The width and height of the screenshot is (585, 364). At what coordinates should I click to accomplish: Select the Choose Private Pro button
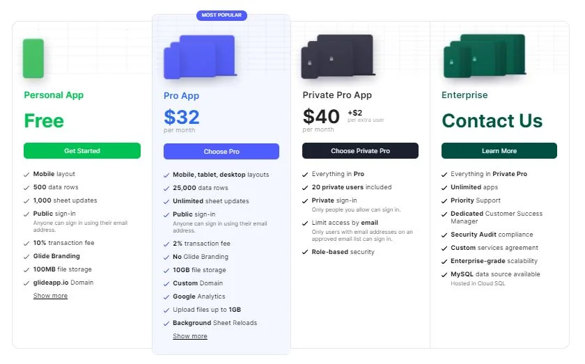360,151
